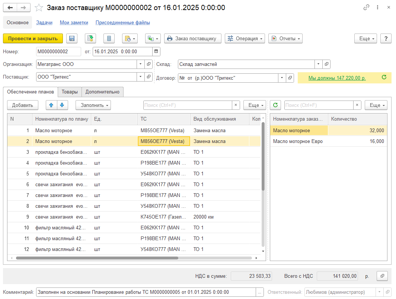396x299 pixels.
Task: Click the save document diskette icon
Action: 72,38
